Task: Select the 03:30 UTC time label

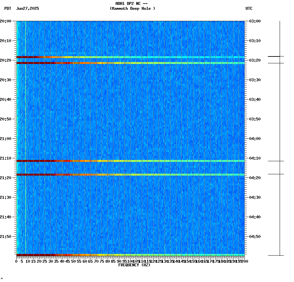Action: [x=254, y=79]
